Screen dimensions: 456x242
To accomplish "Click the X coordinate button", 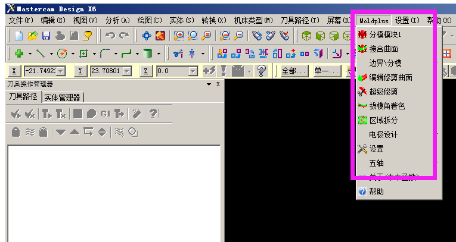I will tap(14, 71).
